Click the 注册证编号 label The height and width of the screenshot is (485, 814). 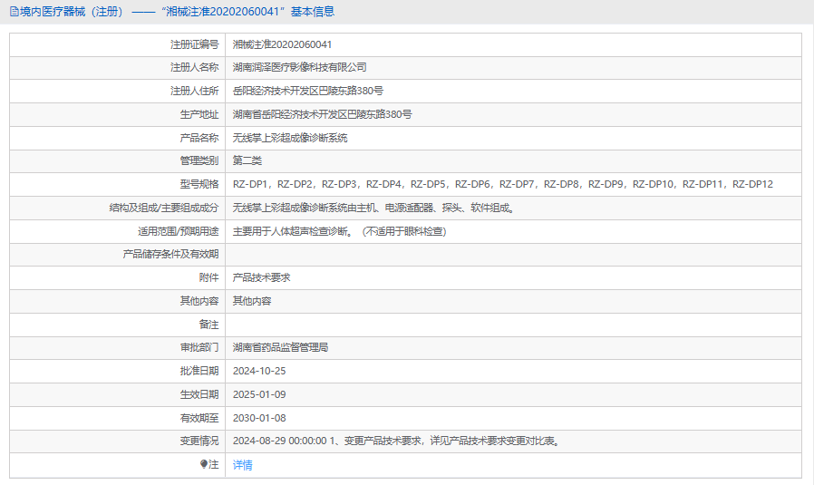pos(195,44)
